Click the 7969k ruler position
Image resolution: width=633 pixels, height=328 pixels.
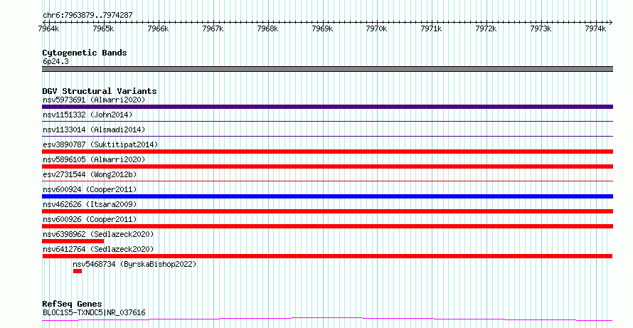(x=322, y=29)
